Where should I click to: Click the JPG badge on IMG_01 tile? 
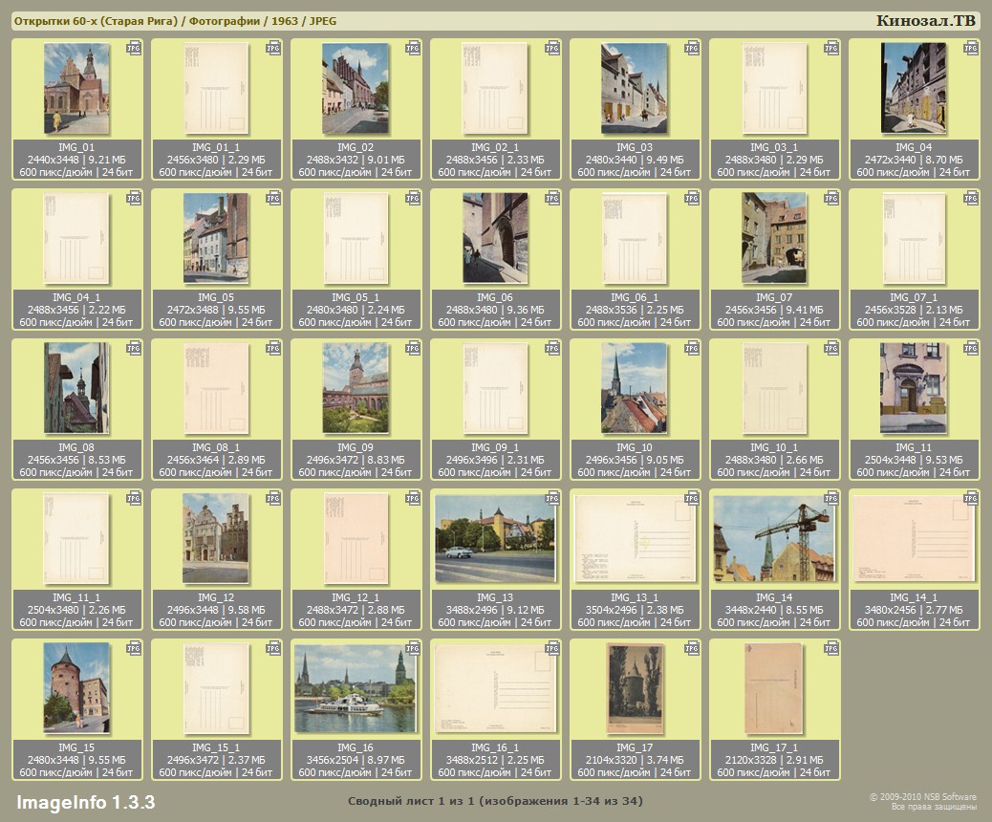click(134, 47)
